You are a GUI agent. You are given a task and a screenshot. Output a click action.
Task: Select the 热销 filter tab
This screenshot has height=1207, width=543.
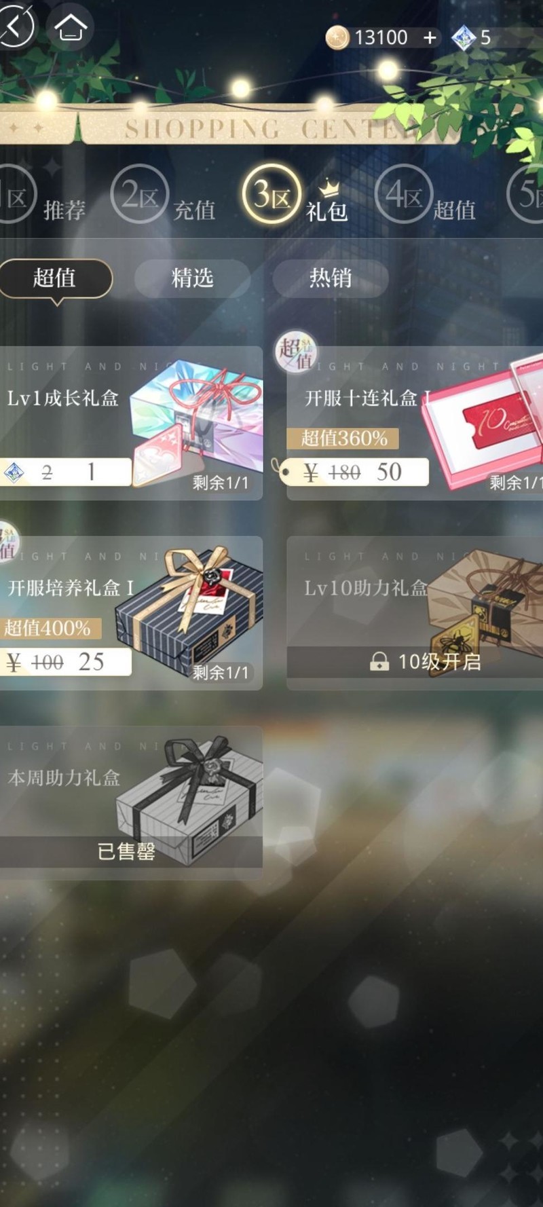(331, 278)
